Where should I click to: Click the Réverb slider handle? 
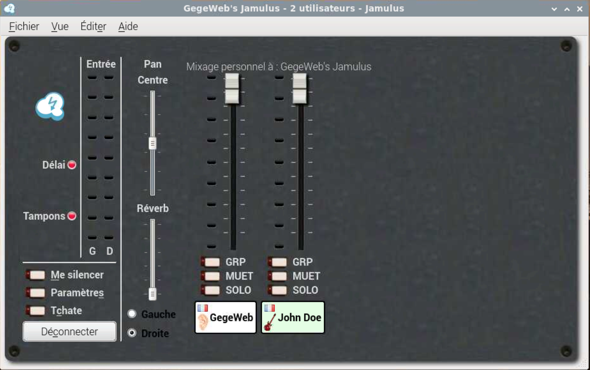click(x=152, y=294)
